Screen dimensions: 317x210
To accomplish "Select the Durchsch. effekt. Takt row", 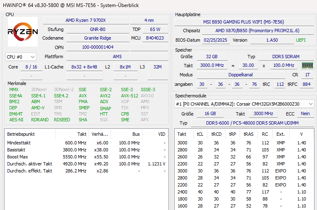I will [86, 171].
